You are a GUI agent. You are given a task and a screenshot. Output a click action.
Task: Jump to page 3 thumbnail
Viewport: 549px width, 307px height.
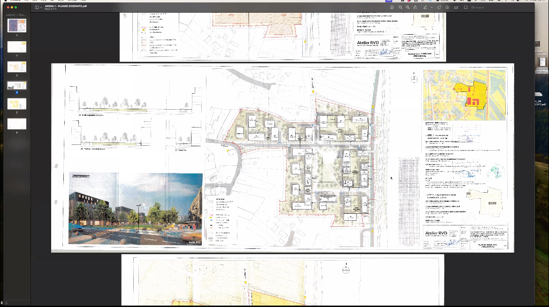pos(17,66)
